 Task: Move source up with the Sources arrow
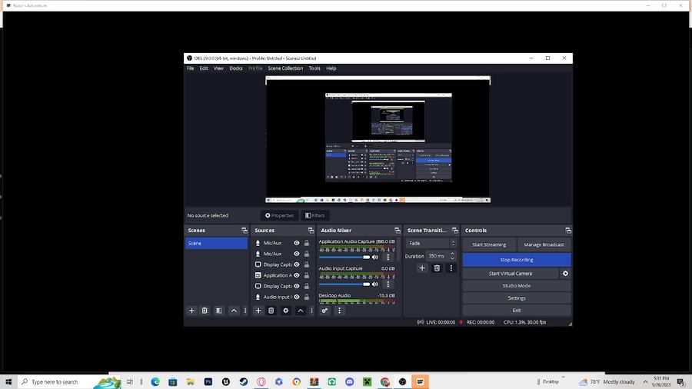(x=301, y=311)
